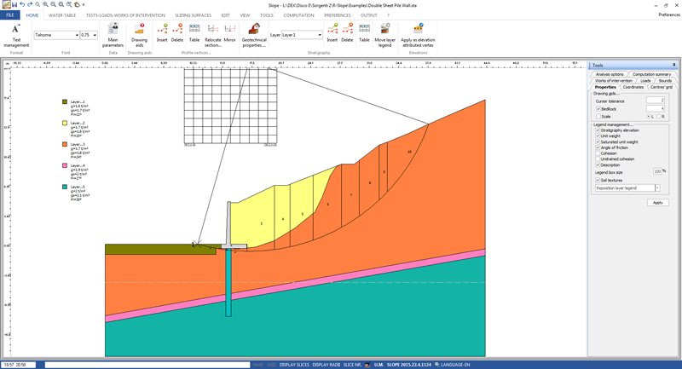This screenshot has width=682, height=369.
Task: Click Move layer legend tool
Action: coord(385,35)
